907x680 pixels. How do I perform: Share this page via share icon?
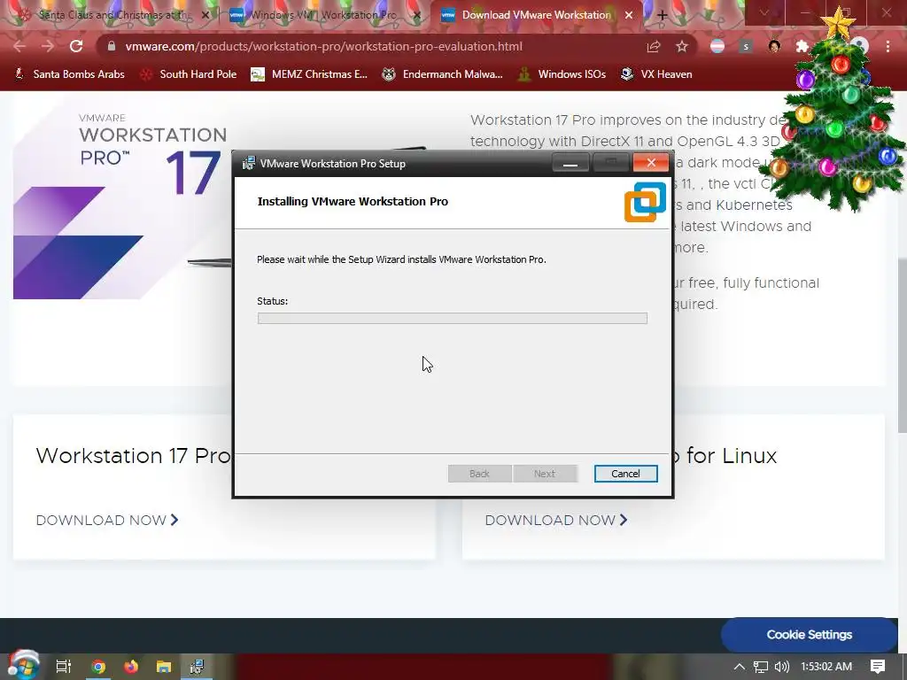[654, 46]
